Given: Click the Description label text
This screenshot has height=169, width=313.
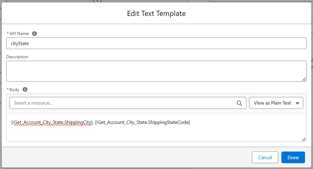Looking at the screenshot, I should click(x=17, y=57).
